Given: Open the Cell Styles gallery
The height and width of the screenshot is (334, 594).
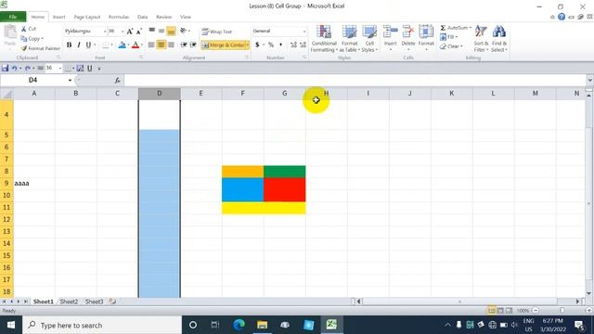Looking at the screenshot, I should pyautogui.click(x=369, y=39).
